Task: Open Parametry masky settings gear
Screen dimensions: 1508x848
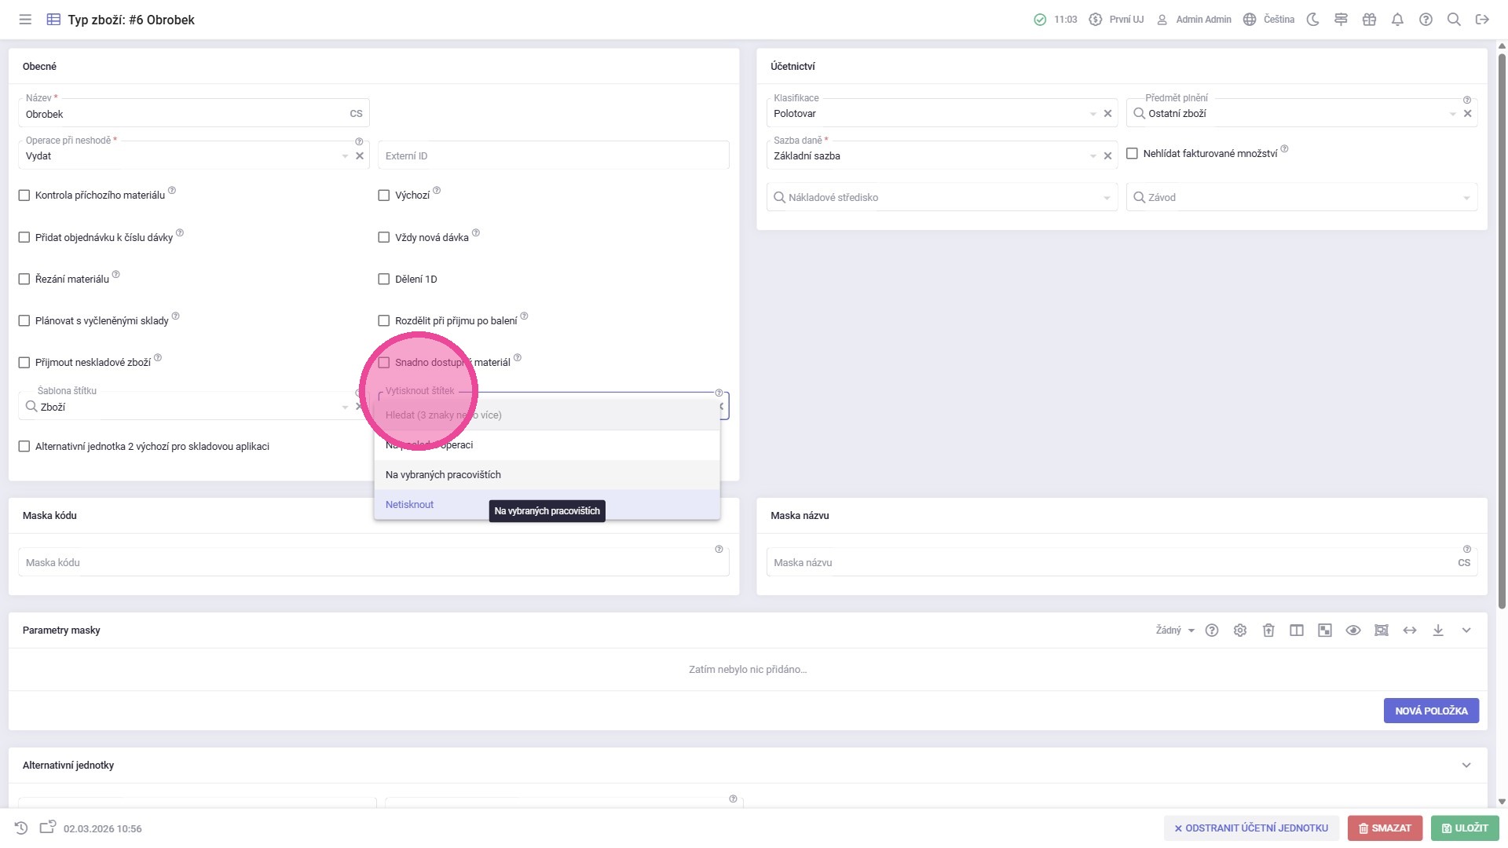Action: [1240, 631]
